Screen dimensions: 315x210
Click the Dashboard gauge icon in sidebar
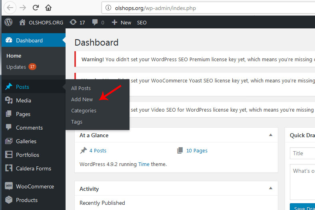9,40
